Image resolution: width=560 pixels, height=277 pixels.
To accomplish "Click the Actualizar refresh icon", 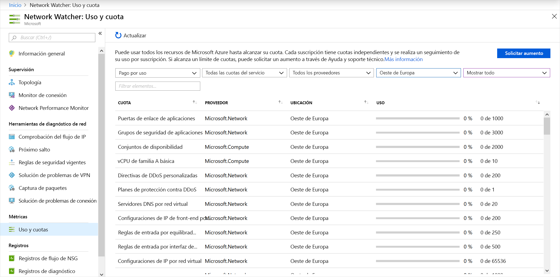I will (x=118, y=35).
